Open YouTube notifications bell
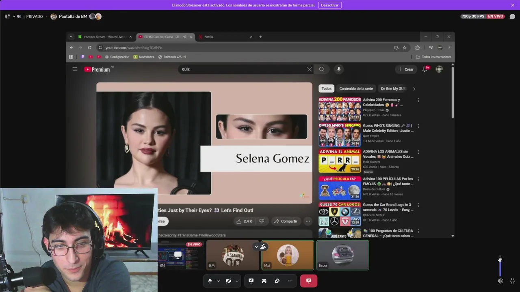This screenshot has height=292, width=520. click(425, 69)
